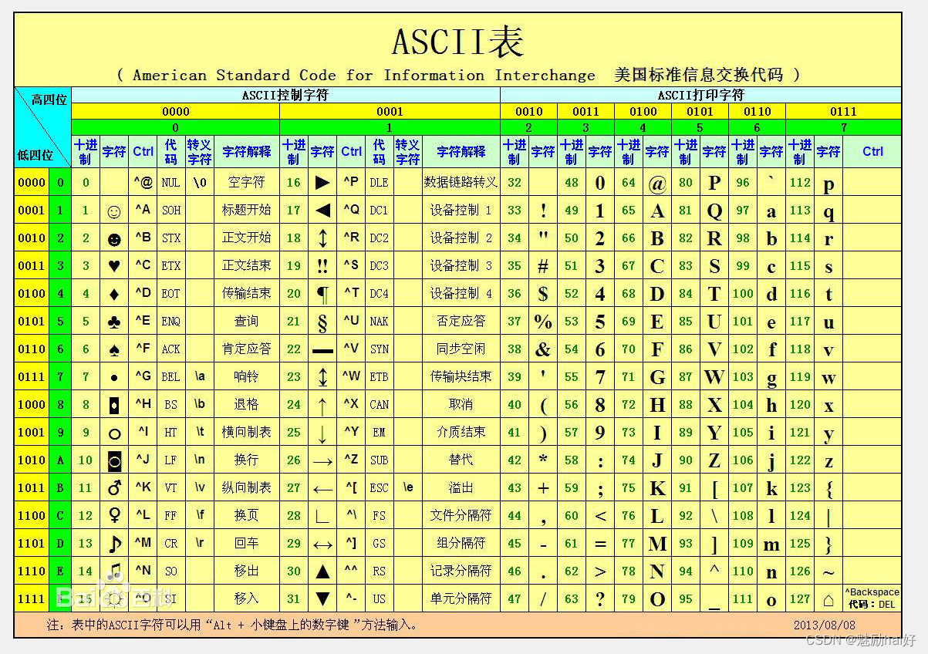
Task: Select the 'W' character for code 87
Action: [714, 378]
